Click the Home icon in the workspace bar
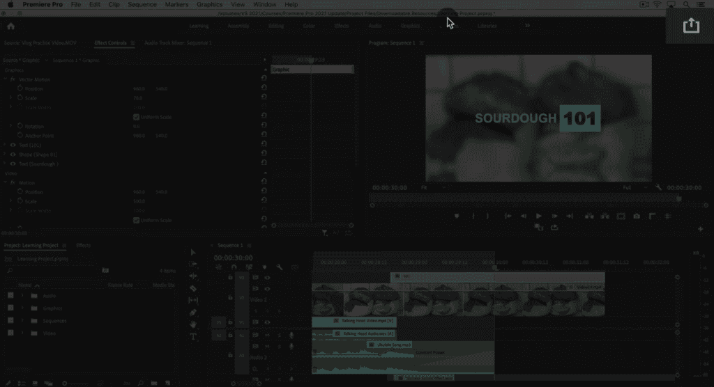 pyautogui.click(x=10, y=26)
